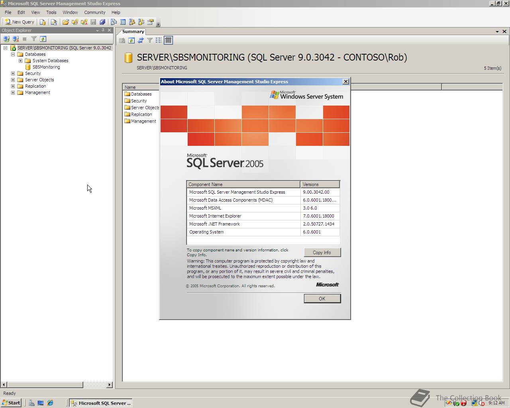
Task: Click the Summary list toolbar icon
Action: [123, 22]
